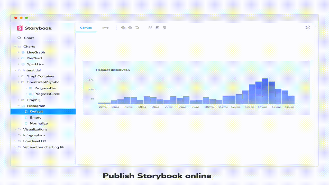This screenshot has height=185, width=329.
Task: Click the search magnifier icon
Action: (19, 38)
